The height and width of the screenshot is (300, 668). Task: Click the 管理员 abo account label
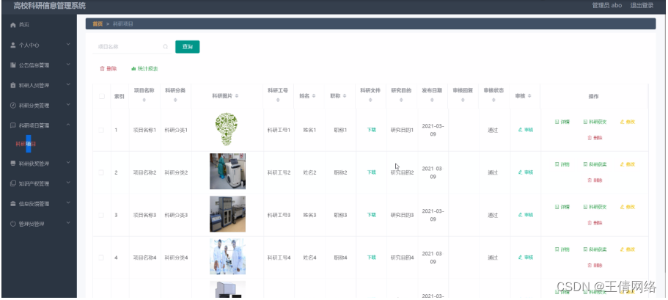tap(606, 6)
